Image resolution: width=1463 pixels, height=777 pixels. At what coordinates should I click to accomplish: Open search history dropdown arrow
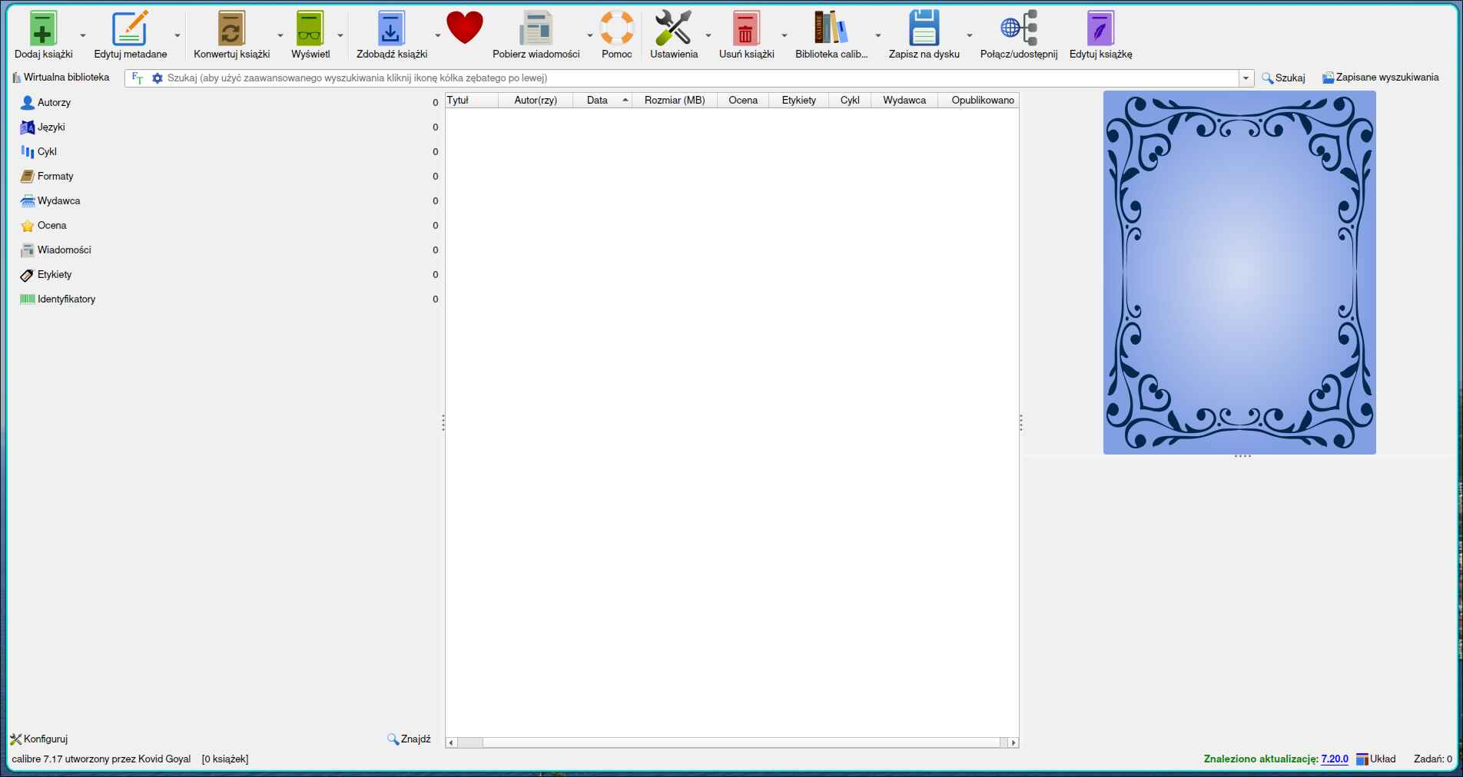tap(1246, 78)
